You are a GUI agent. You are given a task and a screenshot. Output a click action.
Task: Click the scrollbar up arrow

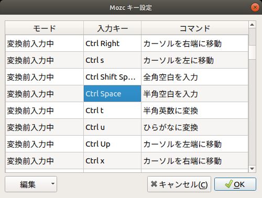click(x=252, y=25)
